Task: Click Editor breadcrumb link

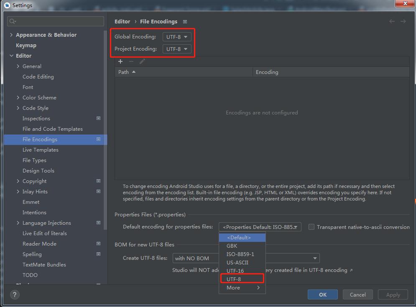Action: click(x=123, y=21)
